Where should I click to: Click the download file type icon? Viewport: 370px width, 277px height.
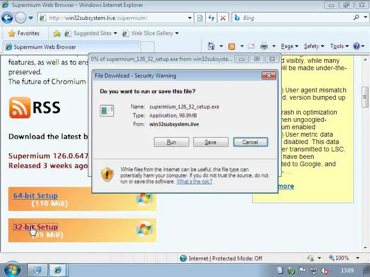click(x=107, y=111)
